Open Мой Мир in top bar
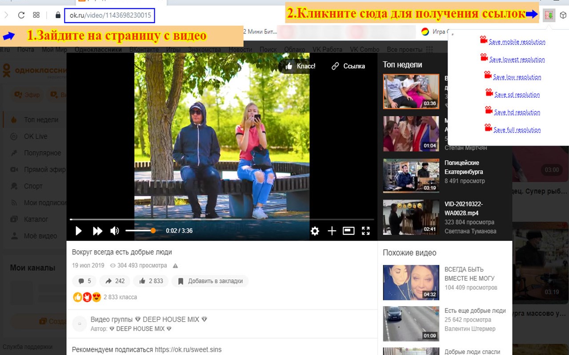 [x=54, y=50]
